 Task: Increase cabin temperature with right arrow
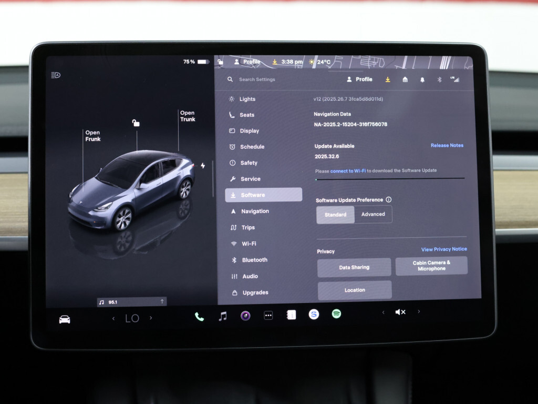[x=151, y=318]
